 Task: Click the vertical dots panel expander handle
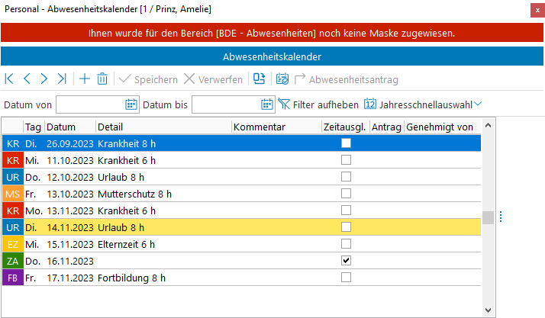(x=501, y=217)
